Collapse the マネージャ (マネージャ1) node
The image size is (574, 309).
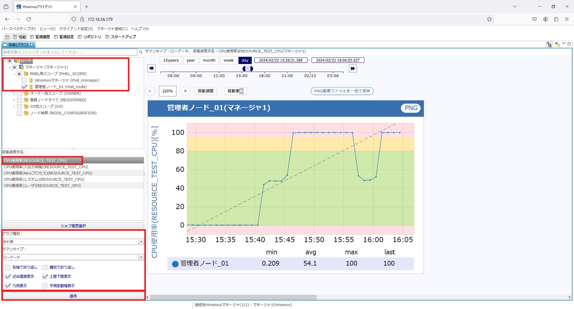[10, 67]
